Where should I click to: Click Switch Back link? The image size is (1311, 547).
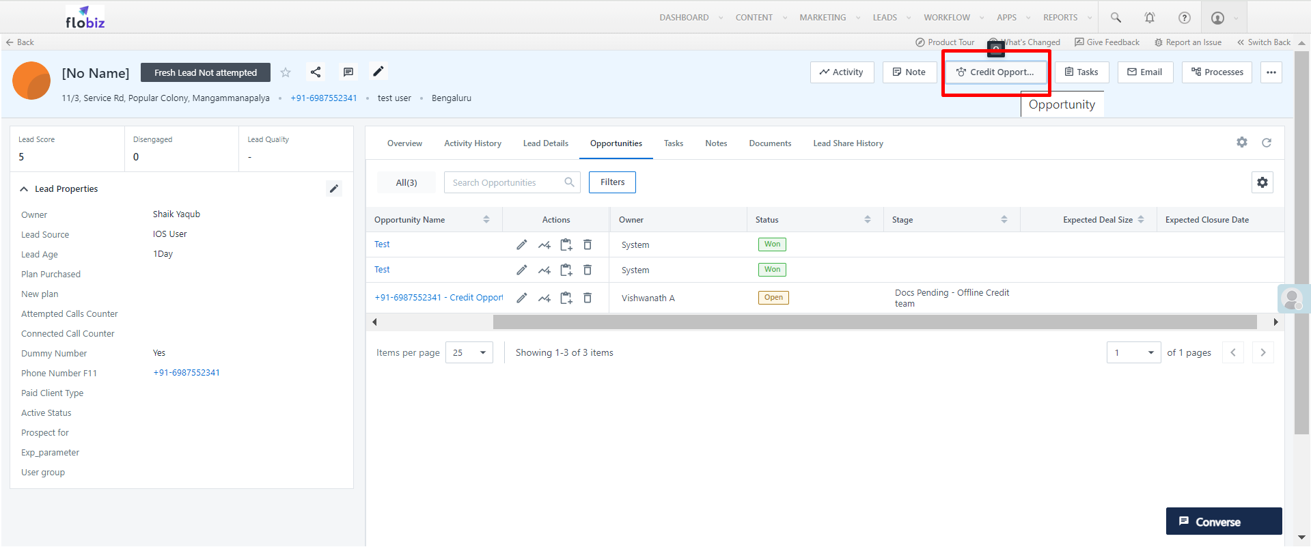click(1263, 42)
